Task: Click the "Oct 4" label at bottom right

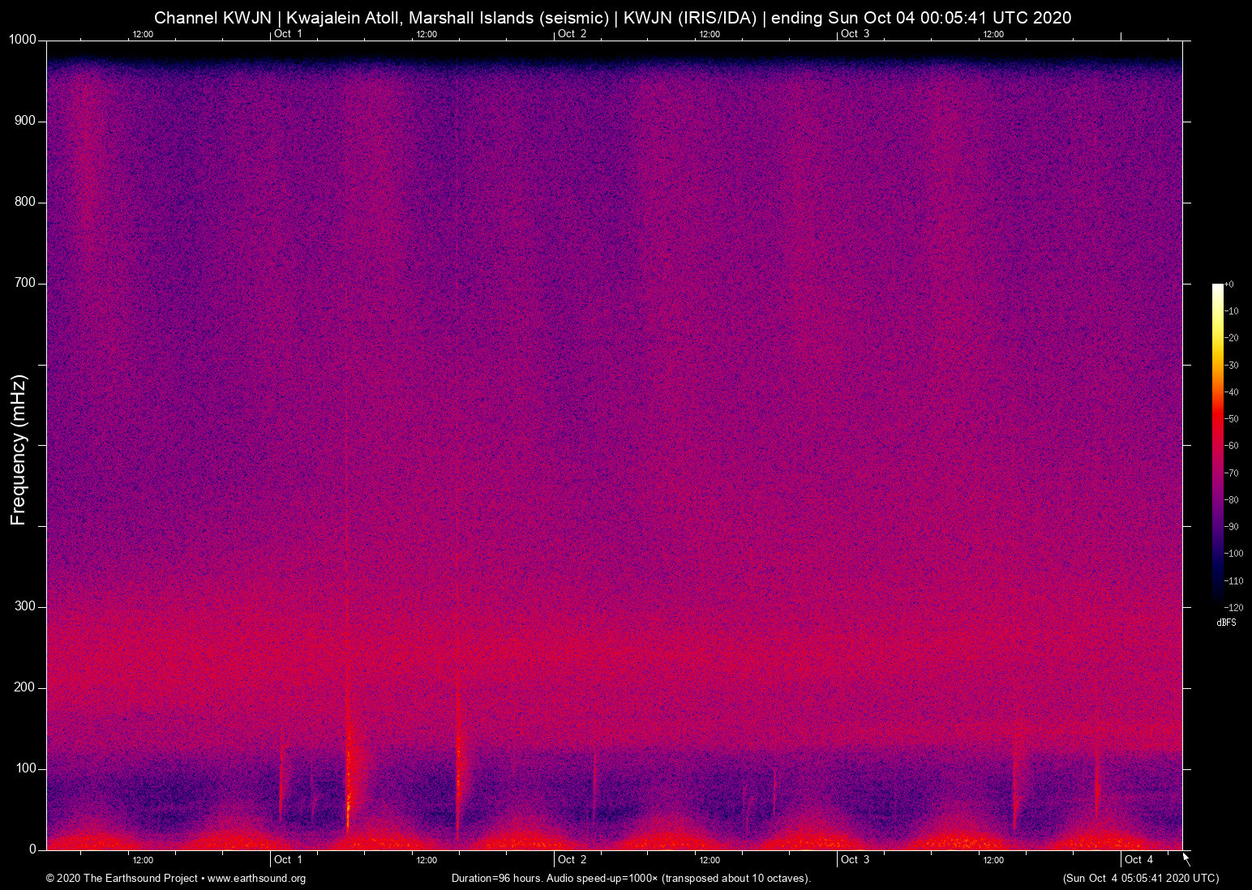Action: pyautogui.click(x=1140, y=860)
